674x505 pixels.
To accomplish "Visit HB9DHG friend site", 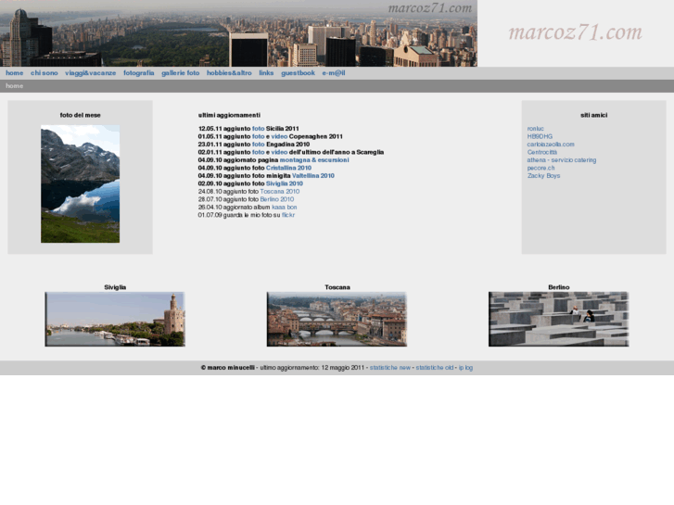I will 540,136.
